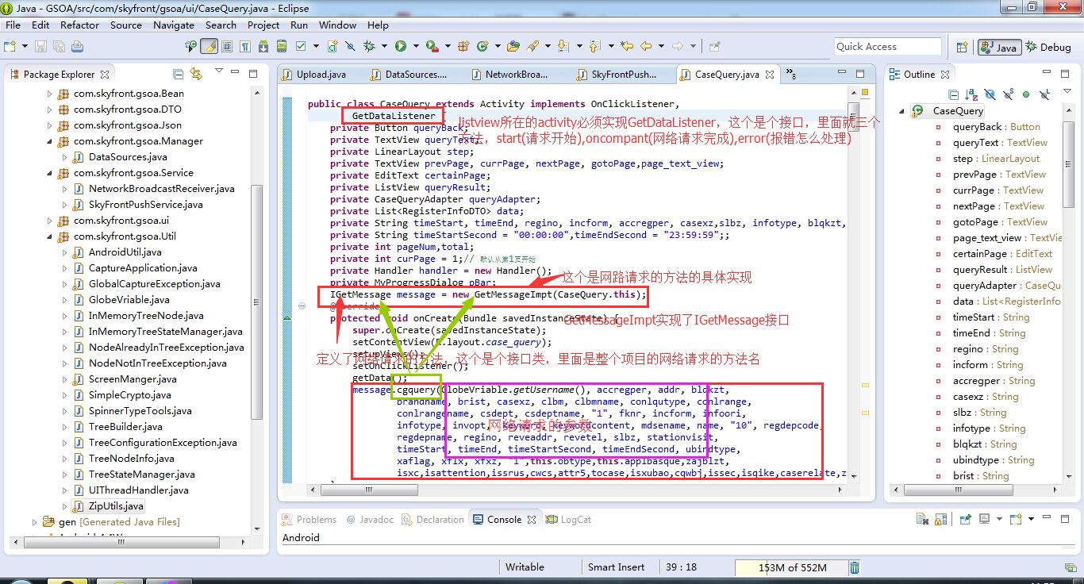Toggle Hide Local Types in Outline view

[1044, 94]
